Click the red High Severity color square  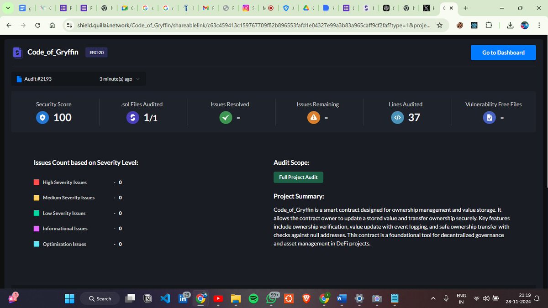pyautogui.click(x=37, y=182)
